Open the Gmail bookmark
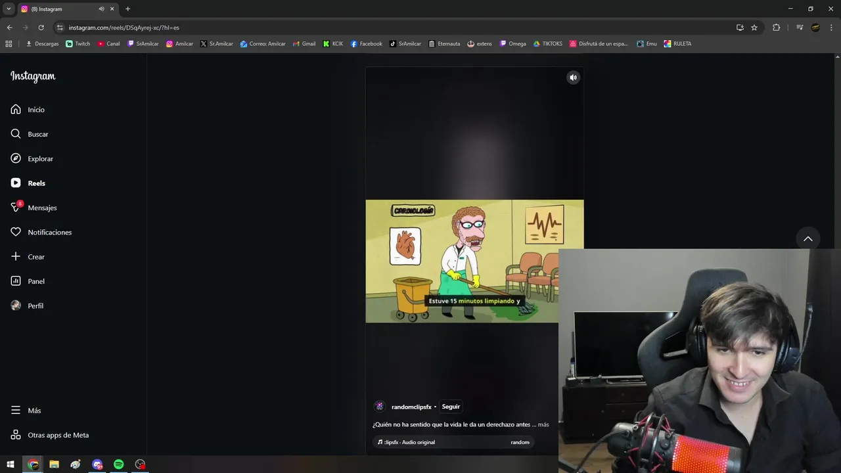This screenshot has height=473, width=841. pos(304,44)
